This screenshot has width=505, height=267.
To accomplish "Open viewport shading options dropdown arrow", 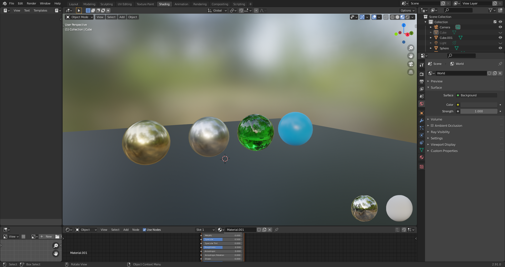I will tap(413, 17).
